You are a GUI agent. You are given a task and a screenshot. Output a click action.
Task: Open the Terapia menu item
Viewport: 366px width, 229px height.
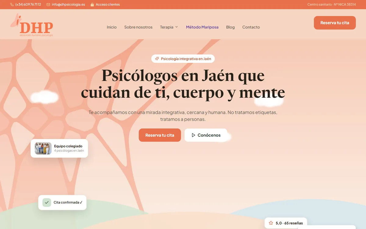[x=169, y=27]
